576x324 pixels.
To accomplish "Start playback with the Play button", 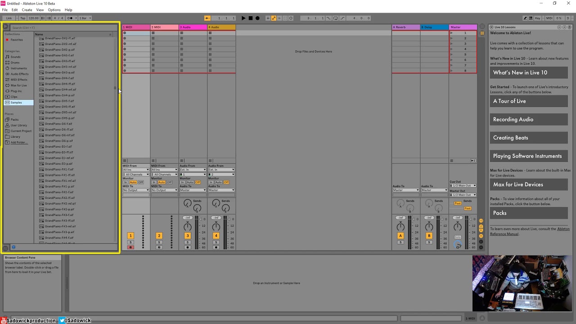I will click(243, 18).
